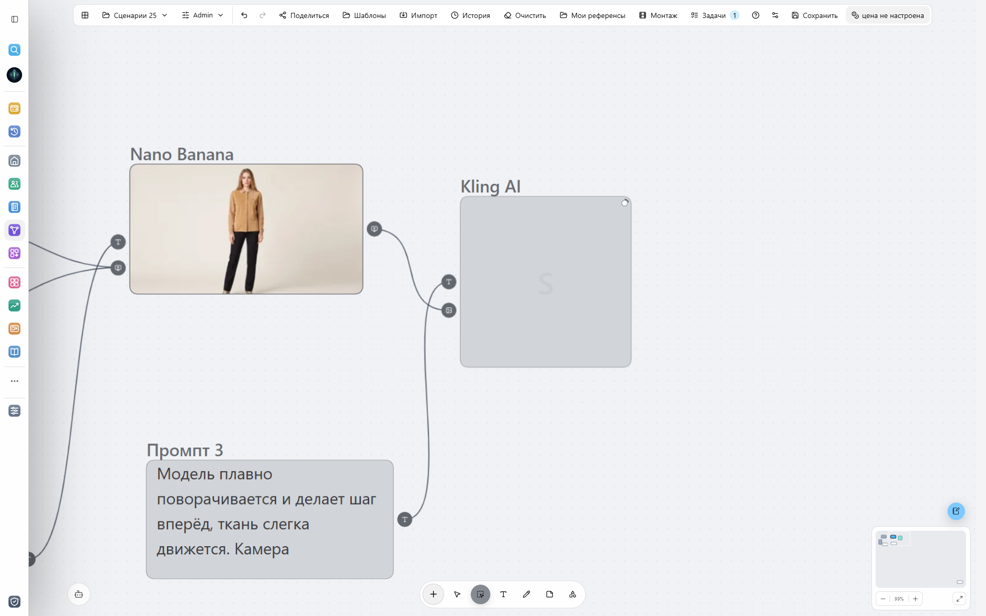986x616 pixels.
Task: Expand the Admin dropdown
Action: [203, 15]
